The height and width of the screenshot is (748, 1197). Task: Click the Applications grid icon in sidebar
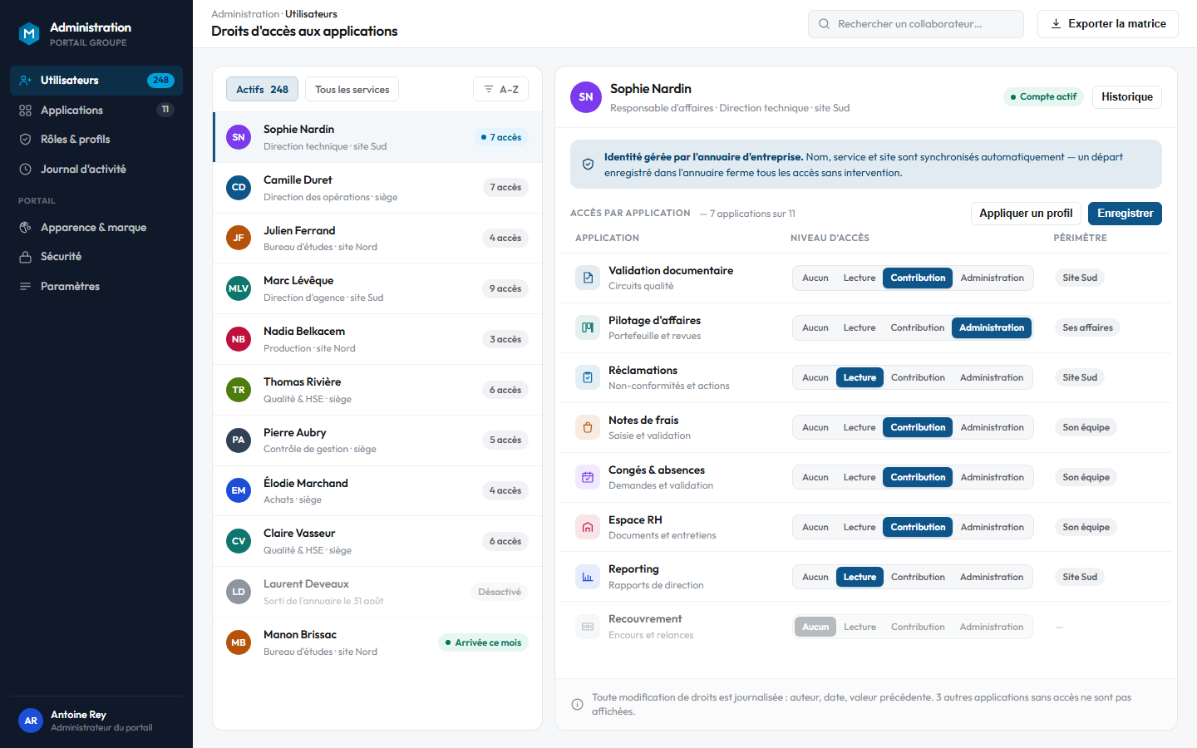[26, 111]
